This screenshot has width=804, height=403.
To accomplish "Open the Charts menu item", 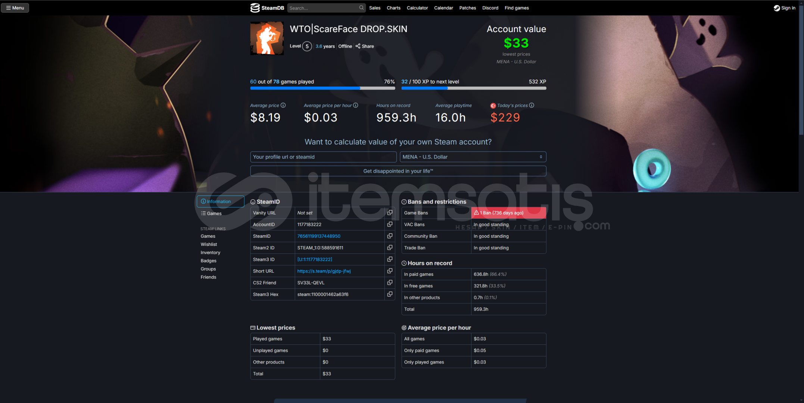I will pos(393,8).
